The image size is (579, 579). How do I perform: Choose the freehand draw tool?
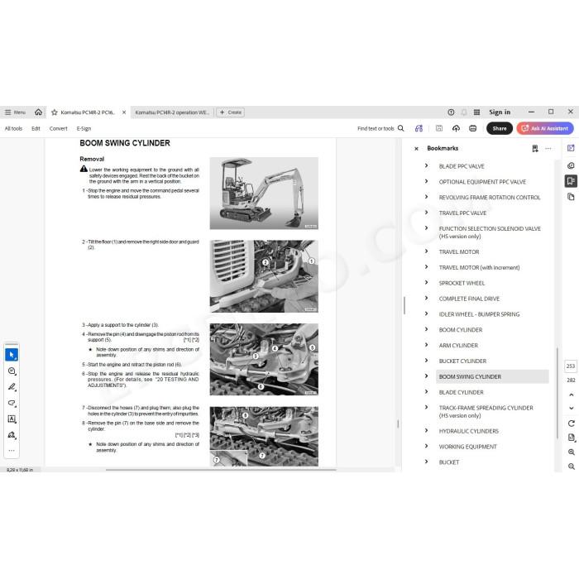coord(12,403)
